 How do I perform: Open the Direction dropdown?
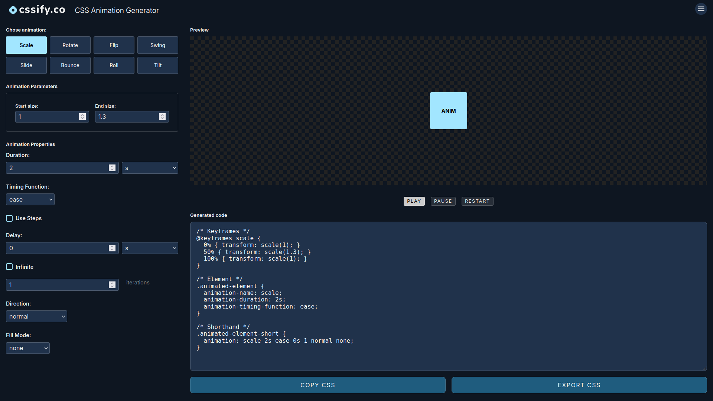pos(36,316)
